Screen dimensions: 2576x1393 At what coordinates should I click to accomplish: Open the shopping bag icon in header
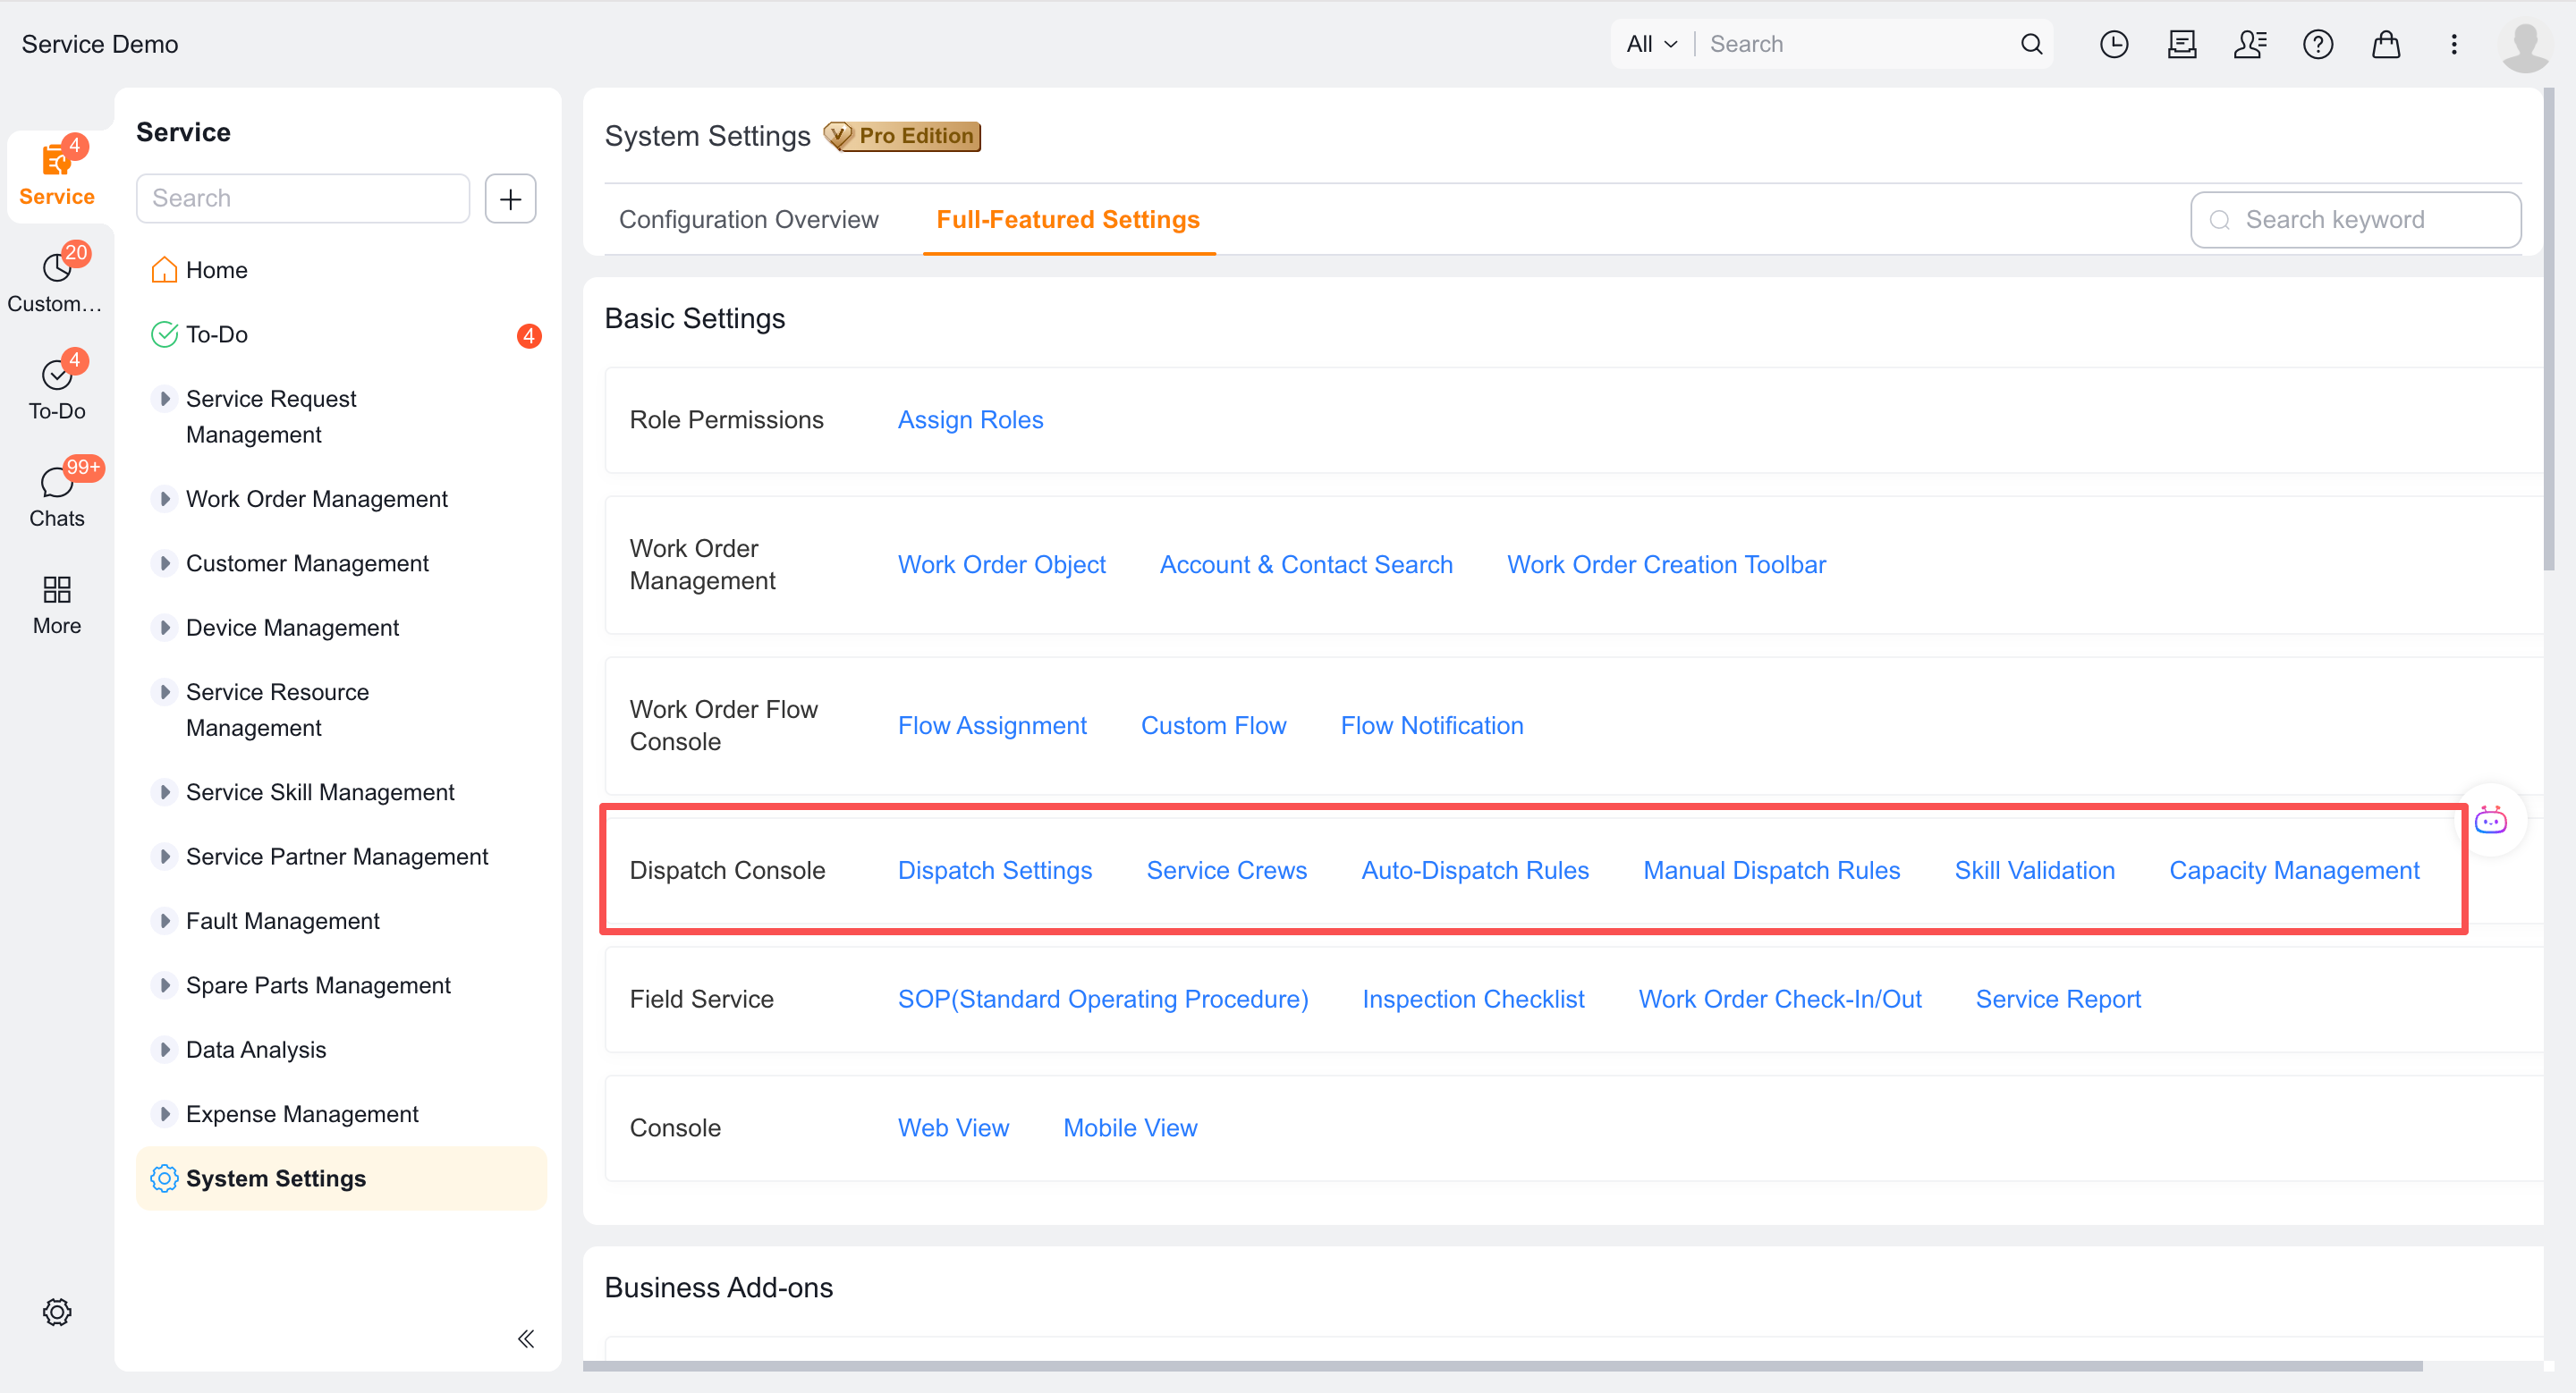(2386, 44)
